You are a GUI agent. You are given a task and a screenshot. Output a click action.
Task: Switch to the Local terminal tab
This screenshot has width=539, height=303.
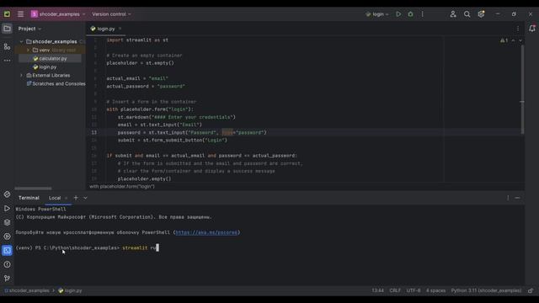[x=55, y=198]
